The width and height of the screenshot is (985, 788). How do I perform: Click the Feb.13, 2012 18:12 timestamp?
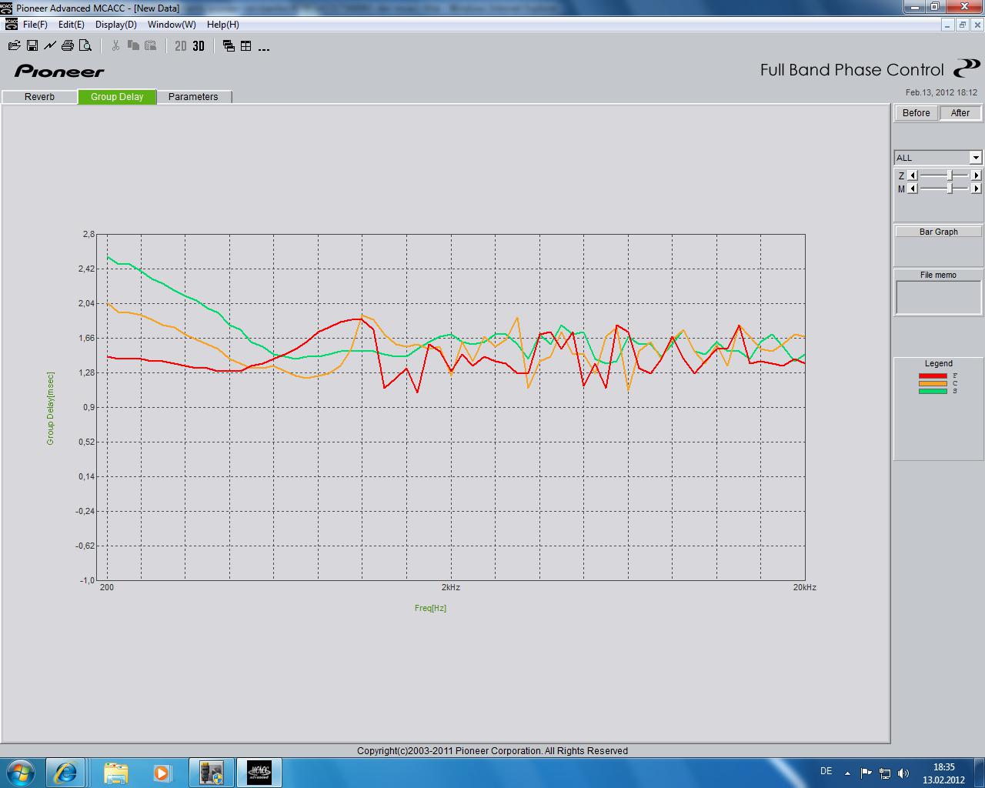point(941,92)
